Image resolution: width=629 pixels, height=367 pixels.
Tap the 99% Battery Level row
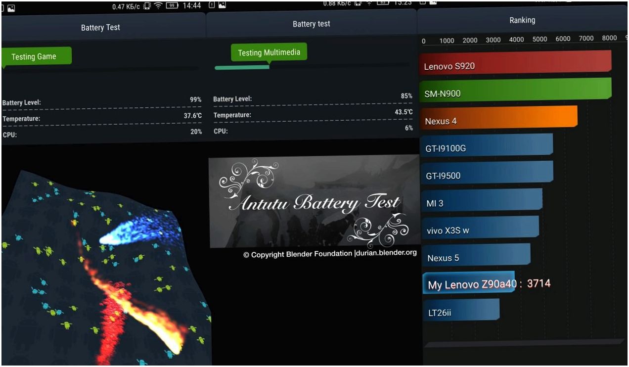click(102, 101)
